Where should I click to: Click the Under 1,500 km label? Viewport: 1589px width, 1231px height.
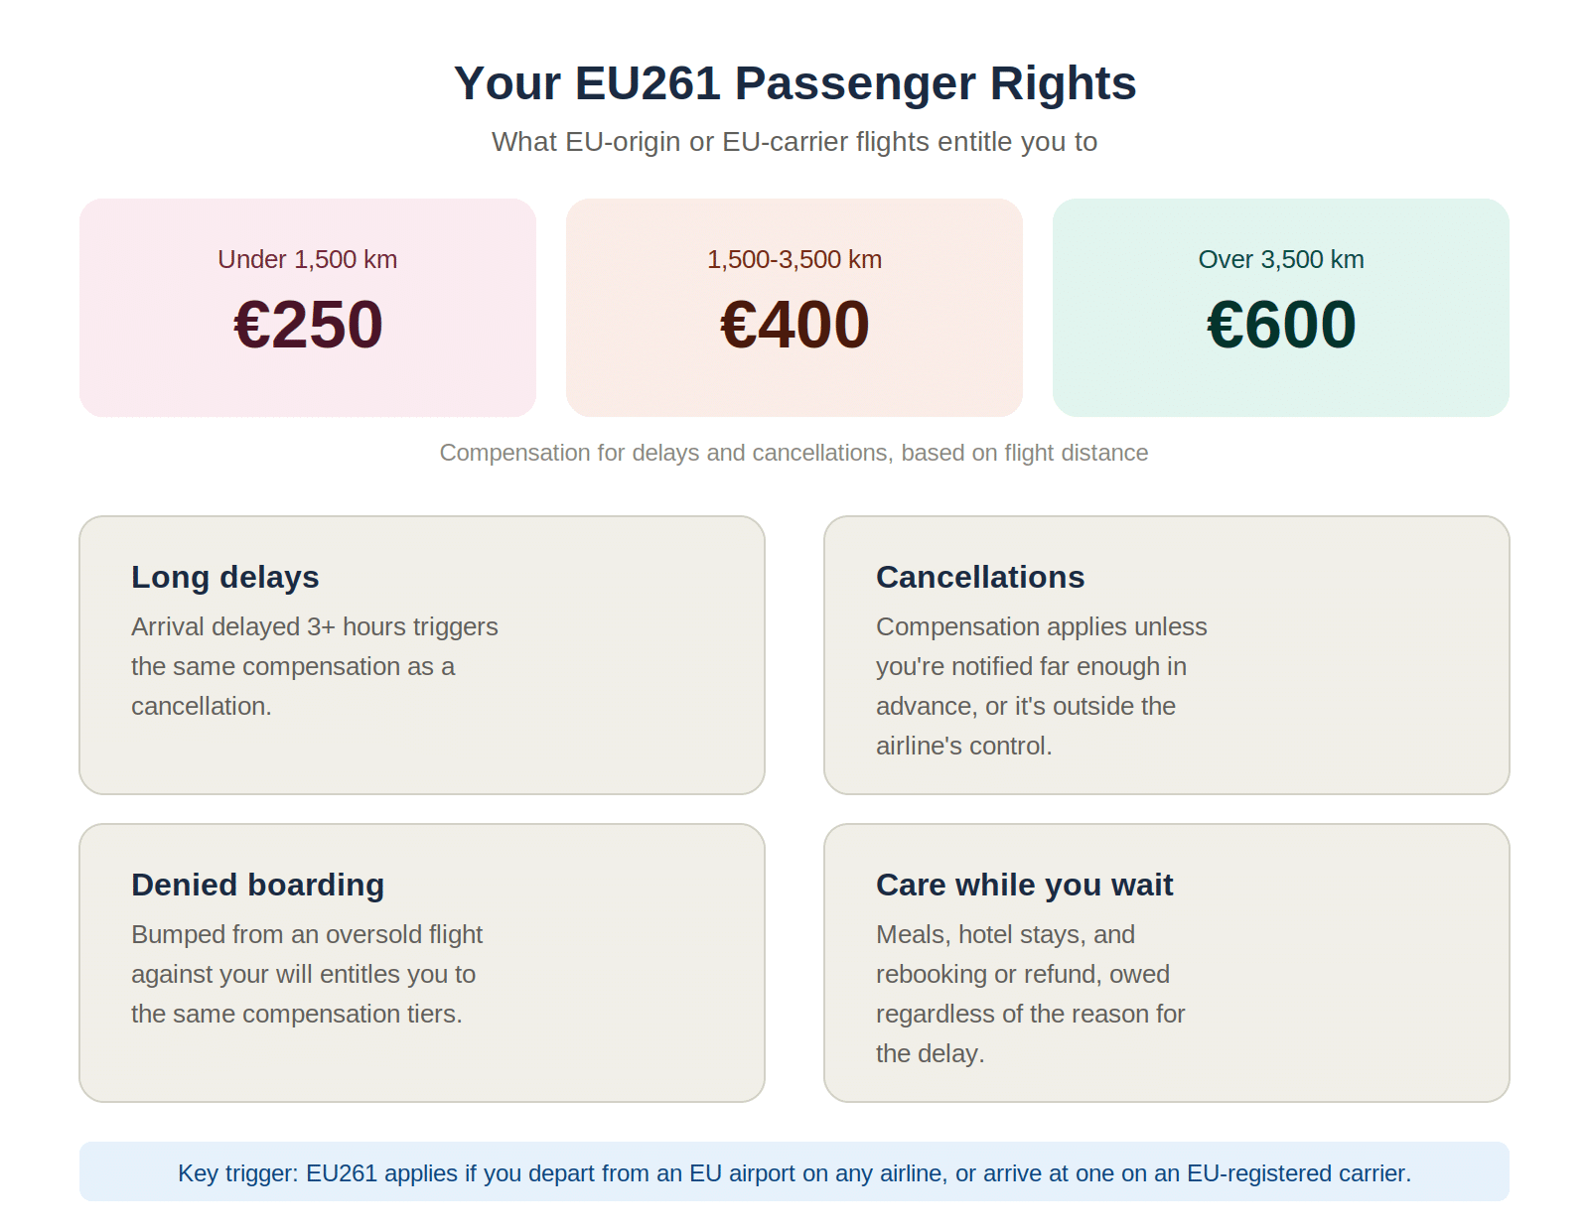pos(308,259)
